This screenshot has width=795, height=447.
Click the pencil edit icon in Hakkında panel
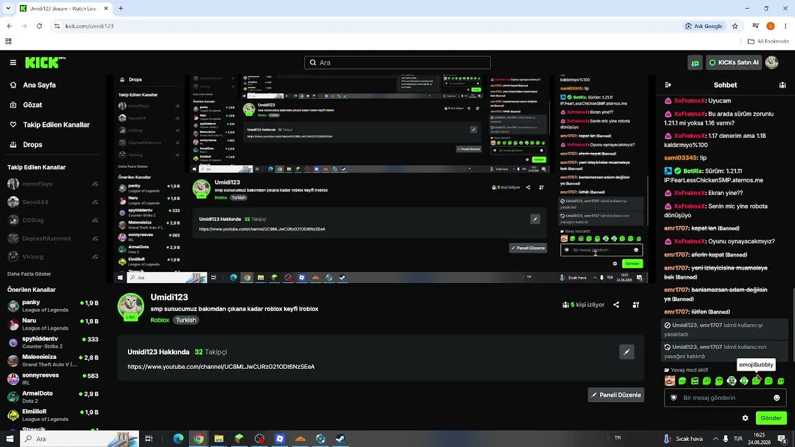[627, 352]
